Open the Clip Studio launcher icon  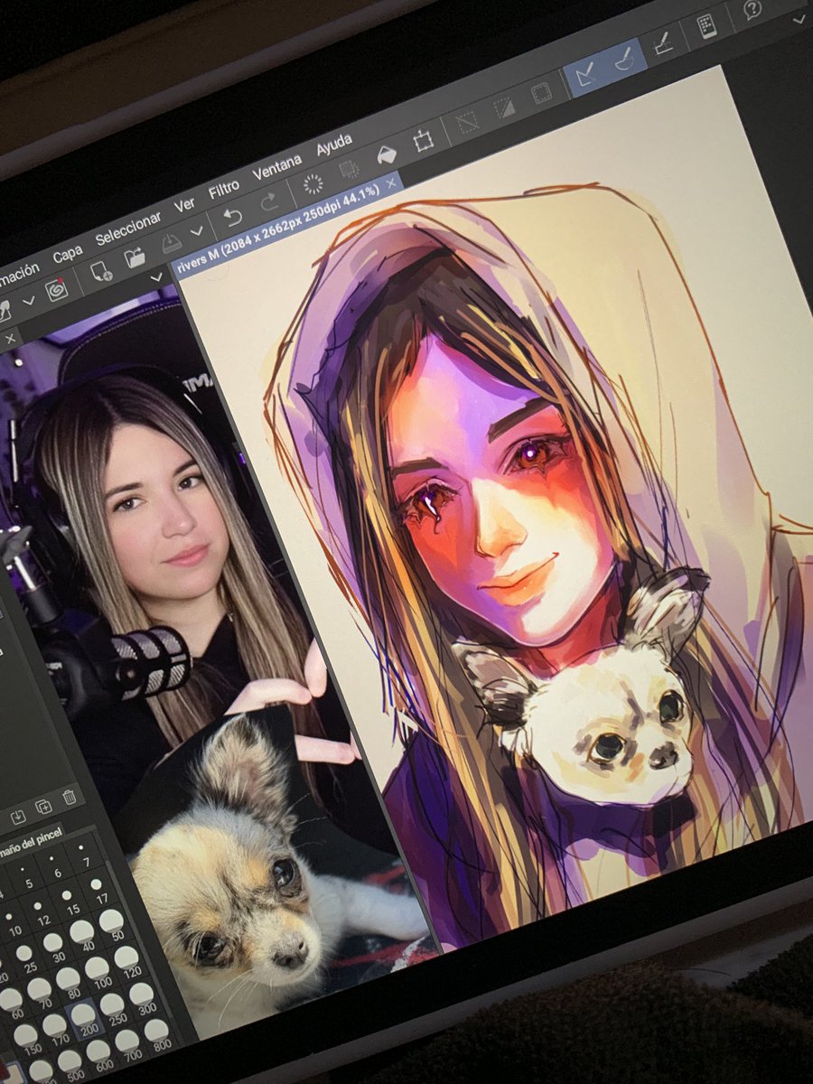click(x=57, y=289)
